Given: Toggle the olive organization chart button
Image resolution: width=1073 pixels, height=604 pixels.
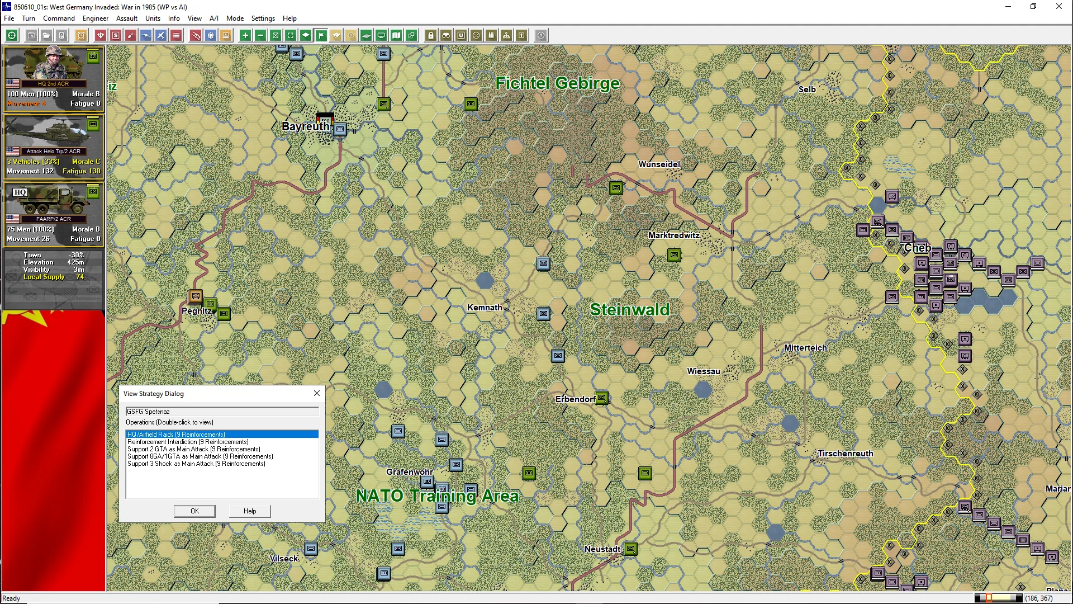Looking at the screenshot, I should tap(506, 35).
